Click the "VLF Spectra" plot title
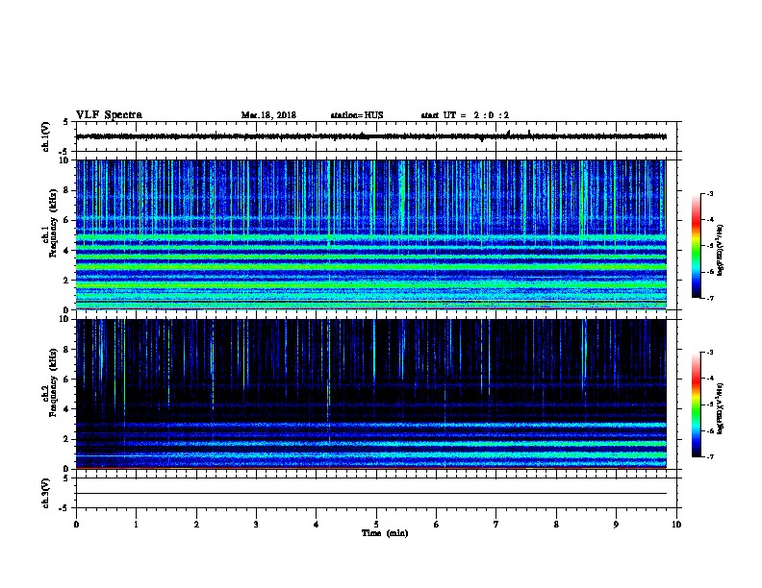Viewport: 762px width, 588px height. coord(109,115)
